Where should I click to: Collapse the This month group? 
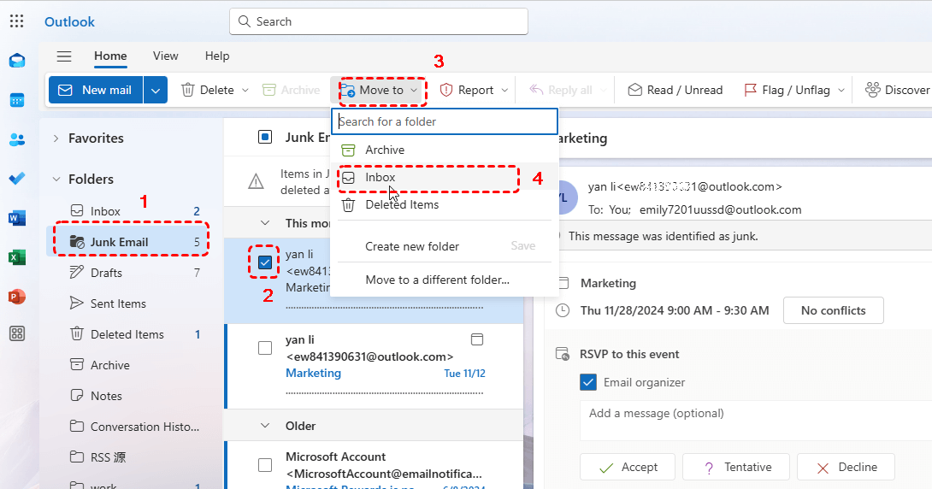pyautogui.click(x=265, y=223)
